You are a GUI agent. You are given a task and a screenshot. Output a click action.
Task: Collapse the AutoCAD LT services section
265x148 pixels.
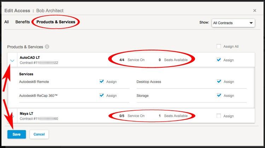[12, 61]
